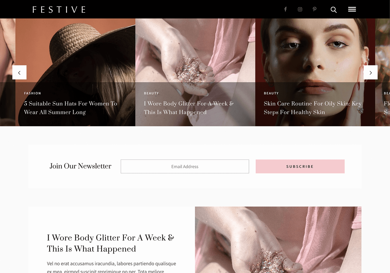This screenshot has width=390, height=273.
Task: Open the search magnifier icon
Action: pos(334,10)
